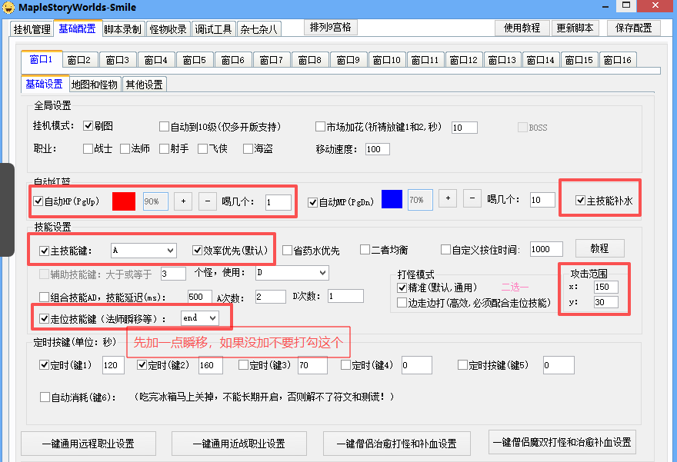Click the smiley app icon in title bar

pos(8,8)
